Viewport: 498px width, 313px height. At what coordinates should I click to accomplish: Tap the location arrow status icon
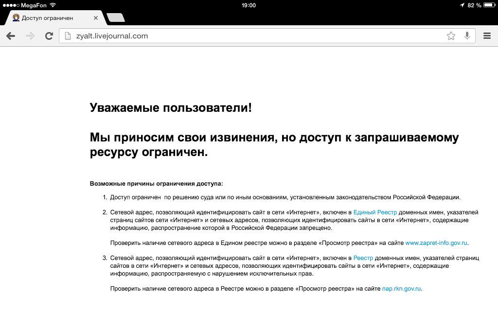pyautogui.click(x=462, y=5)
